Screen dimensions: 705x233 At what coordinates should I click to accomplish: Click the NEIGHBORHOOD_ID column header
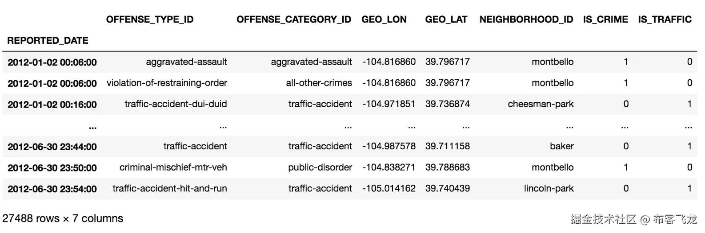(x=526, y=19)
